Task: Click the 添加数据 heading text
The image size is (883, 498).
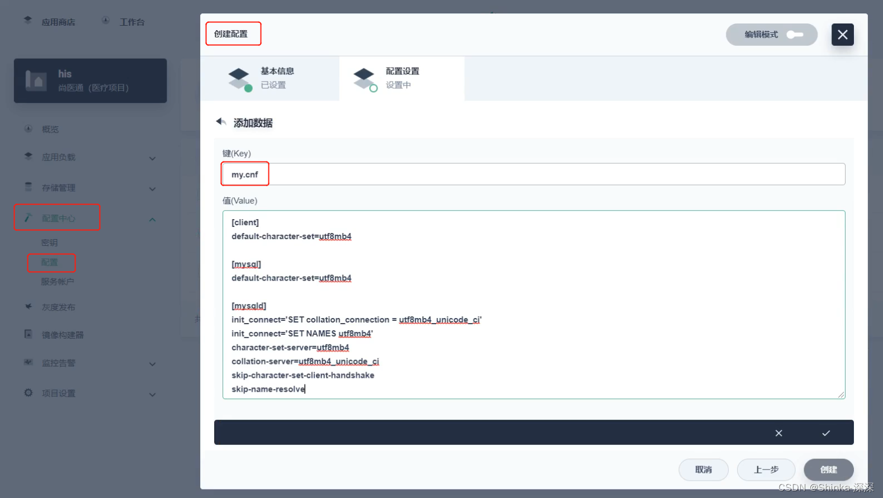Action: 253,123
